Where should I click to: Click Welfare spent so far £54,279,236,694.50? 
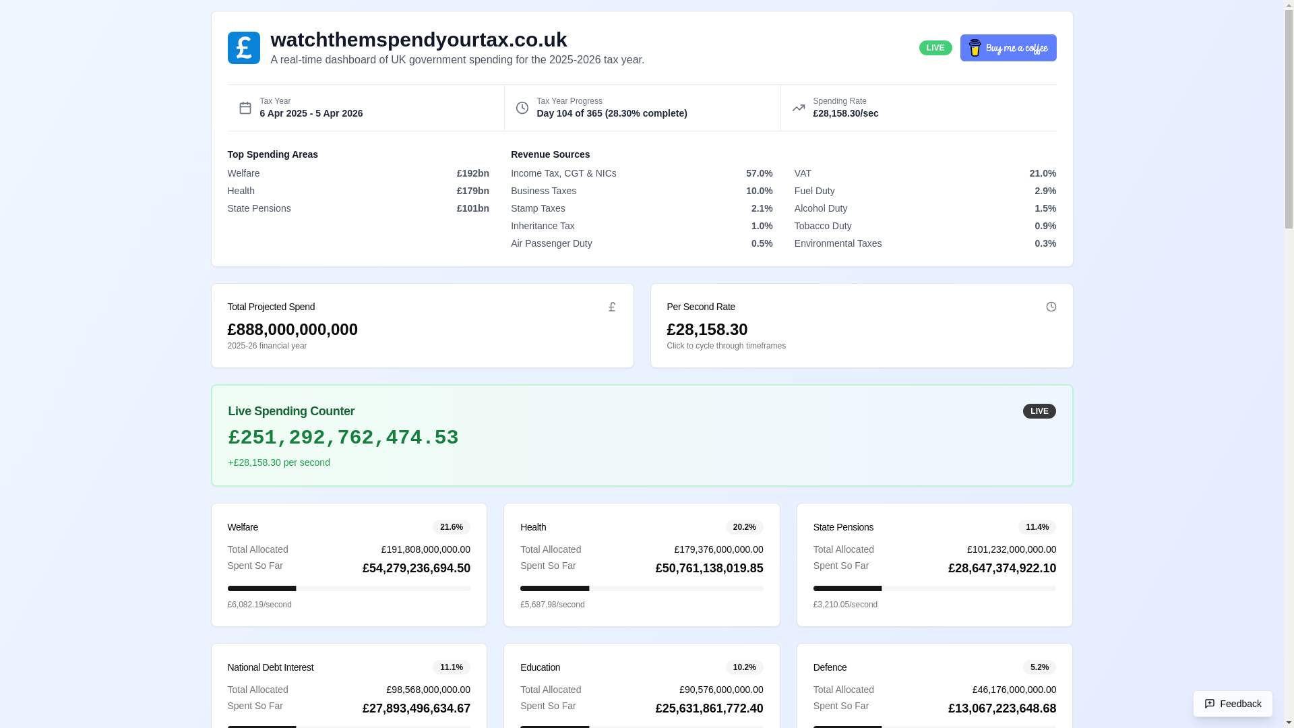416,568
